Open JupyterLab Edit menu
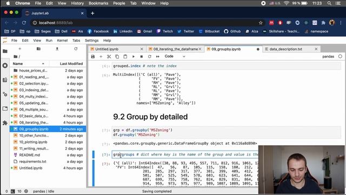The image size is (346, 195). tap(25, 41)
